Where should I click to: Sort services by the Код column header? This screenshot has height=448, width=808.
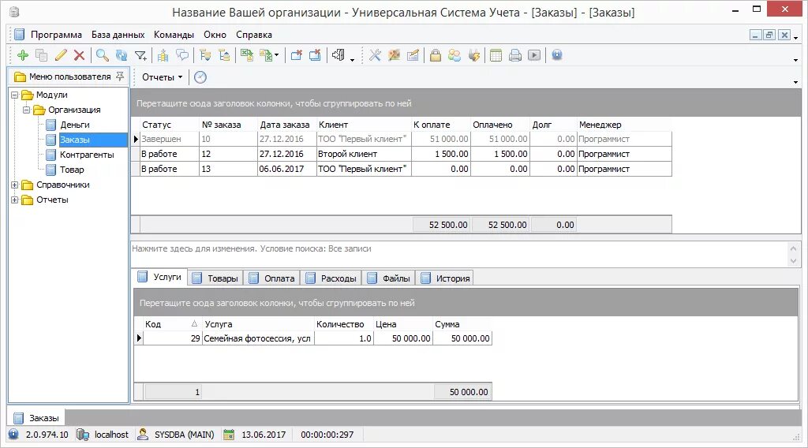(171, 324)
